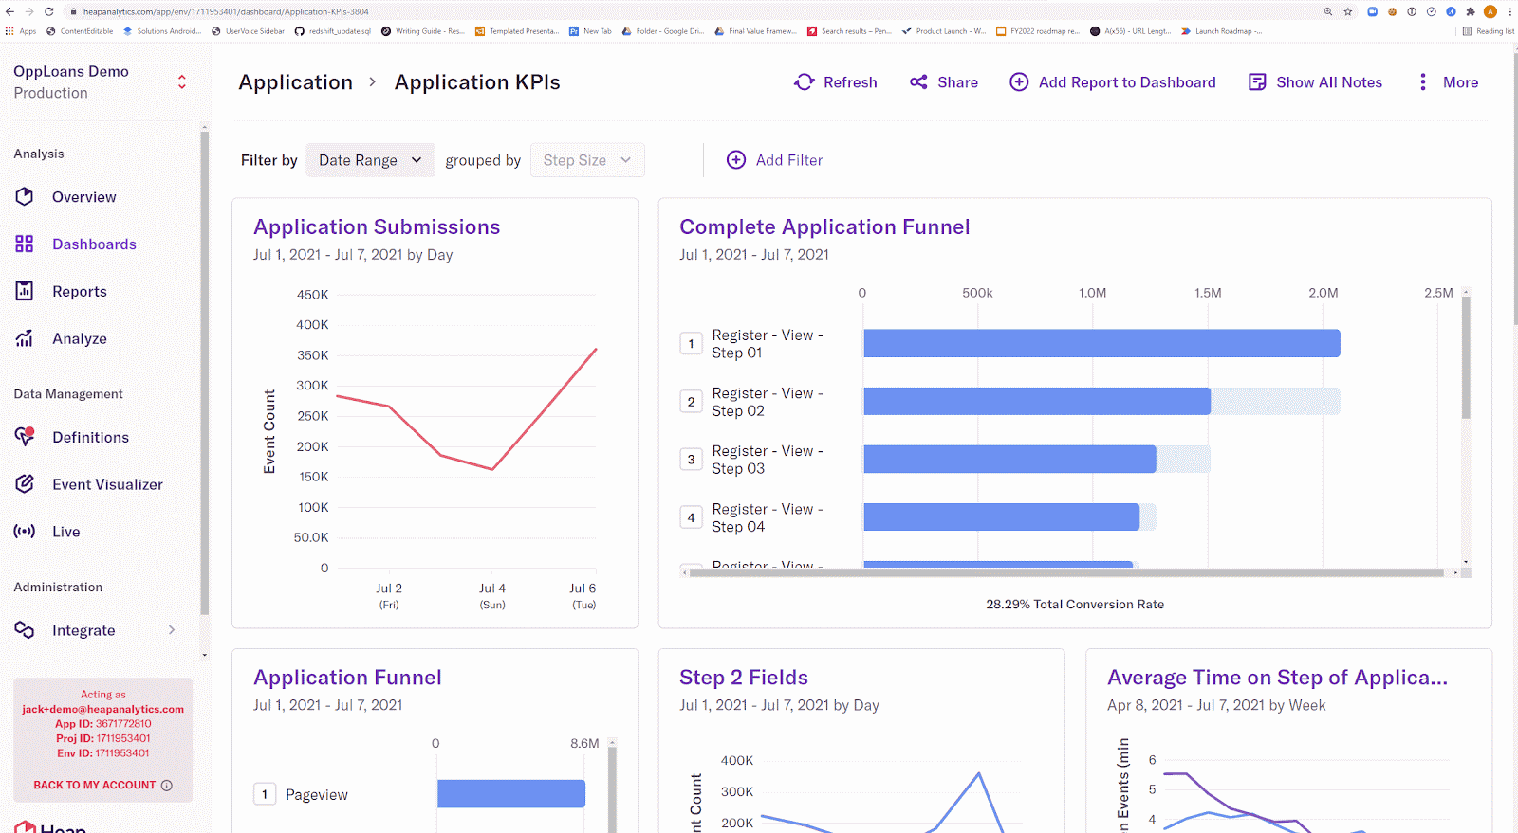Open the Date Range filter dropdown
The image size is (1518, 833).
point(370,160)
